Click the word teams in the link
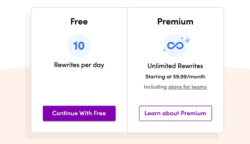 199,87
